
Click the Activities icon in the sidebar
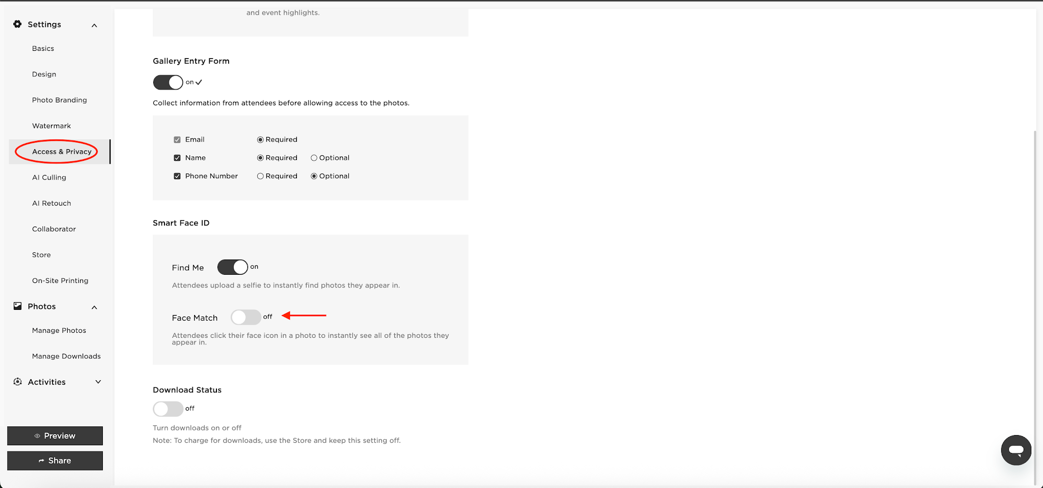pyautogui.click(x=17, y=382)
